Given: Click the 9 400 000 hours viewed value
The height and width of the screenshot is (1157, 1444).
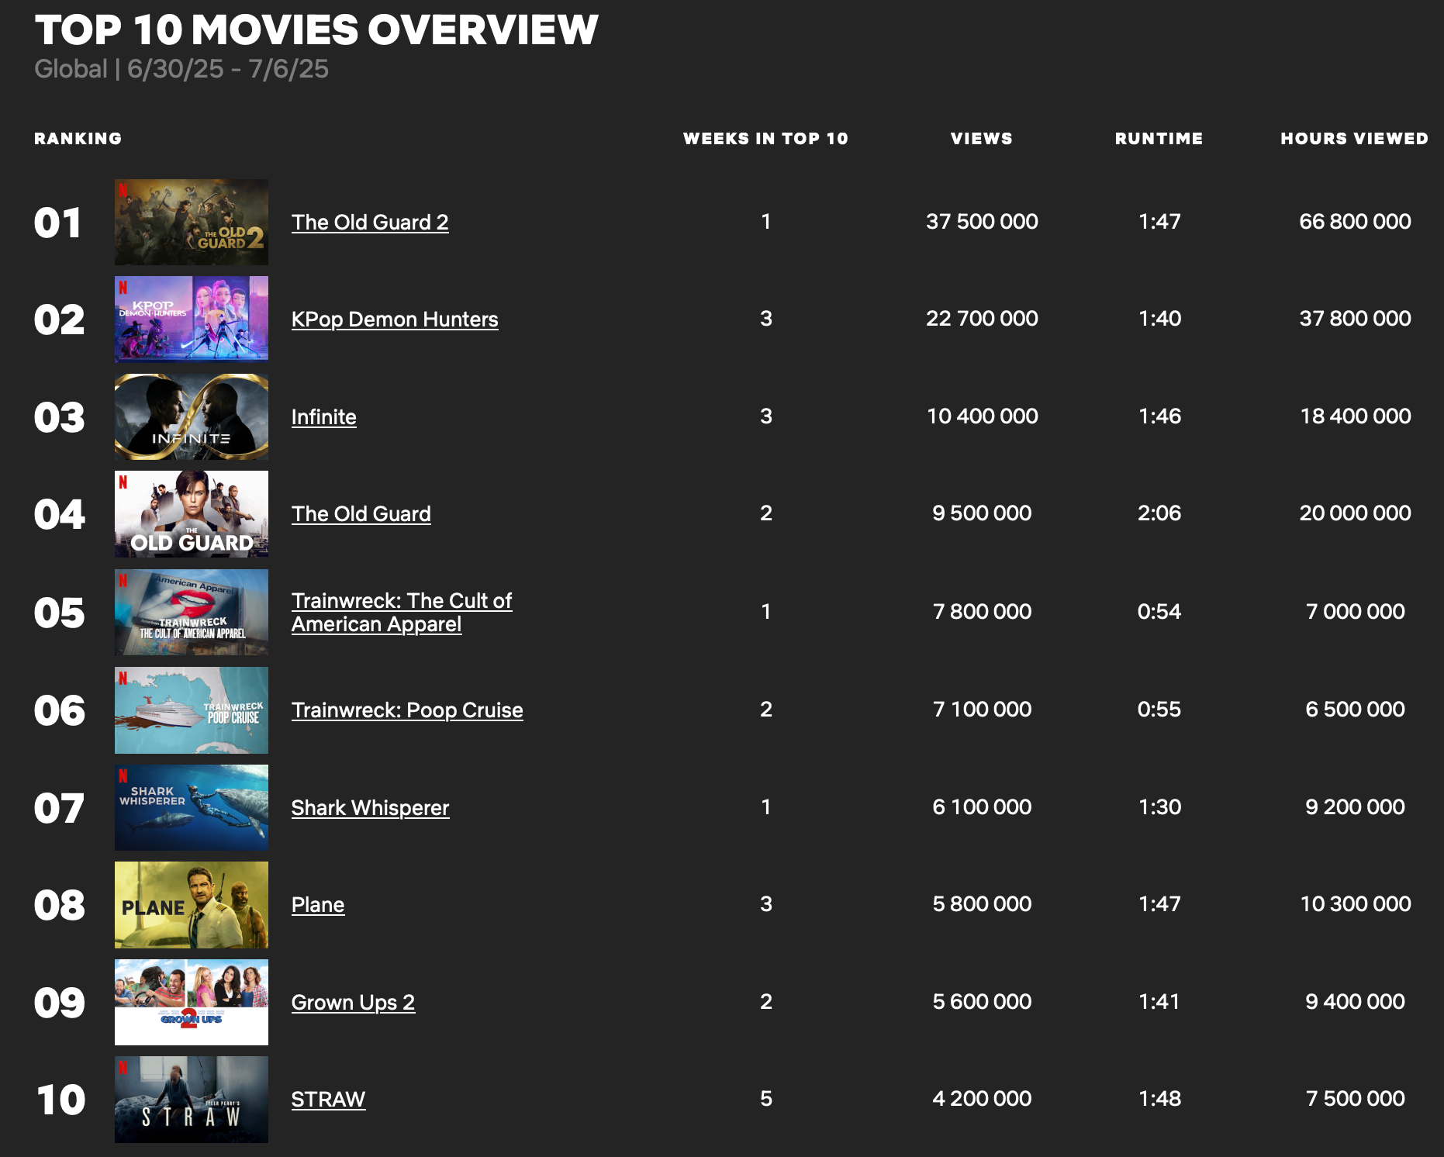Looking at the screenshot, I should pos(1355,1002).
